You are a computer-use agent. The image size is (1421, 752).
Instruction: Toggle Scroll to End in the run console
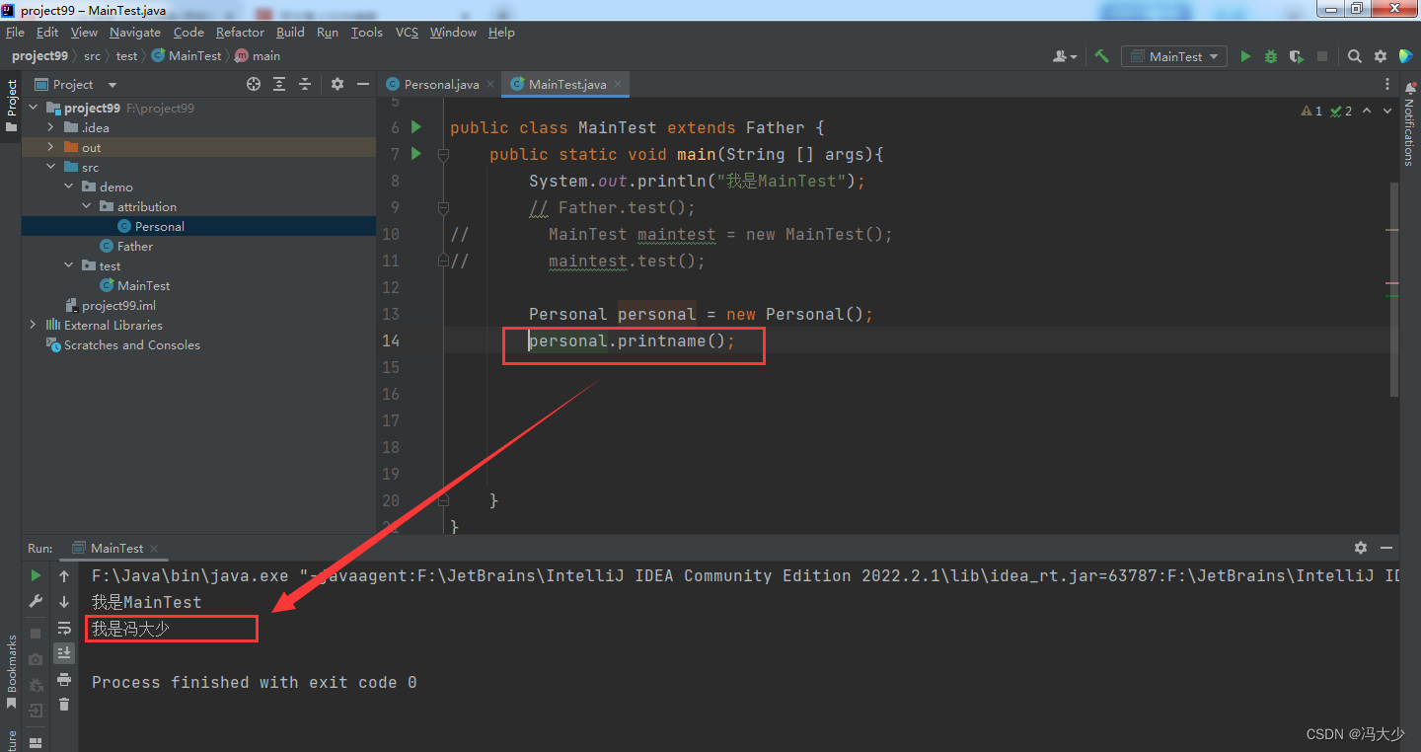point(64,652)
